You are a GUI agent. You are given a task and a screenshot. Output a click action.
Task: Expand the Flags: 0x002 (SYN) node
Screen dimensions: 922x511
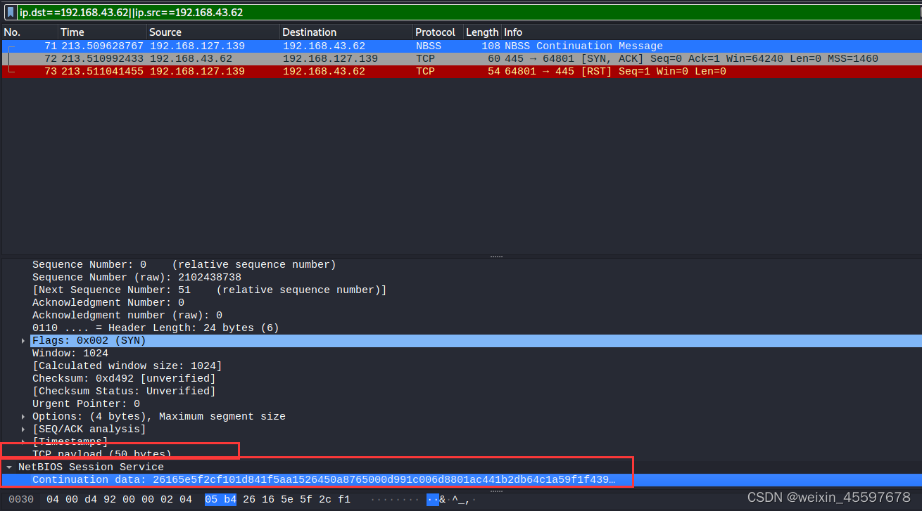coord(24,340)
